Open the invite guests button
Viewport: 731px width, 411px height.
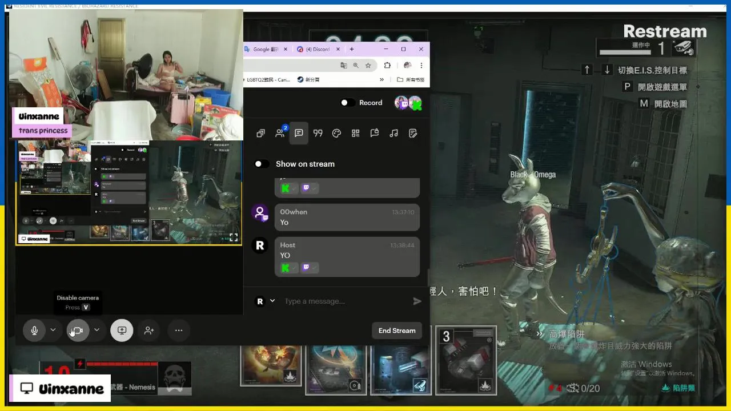click(149, 330)
